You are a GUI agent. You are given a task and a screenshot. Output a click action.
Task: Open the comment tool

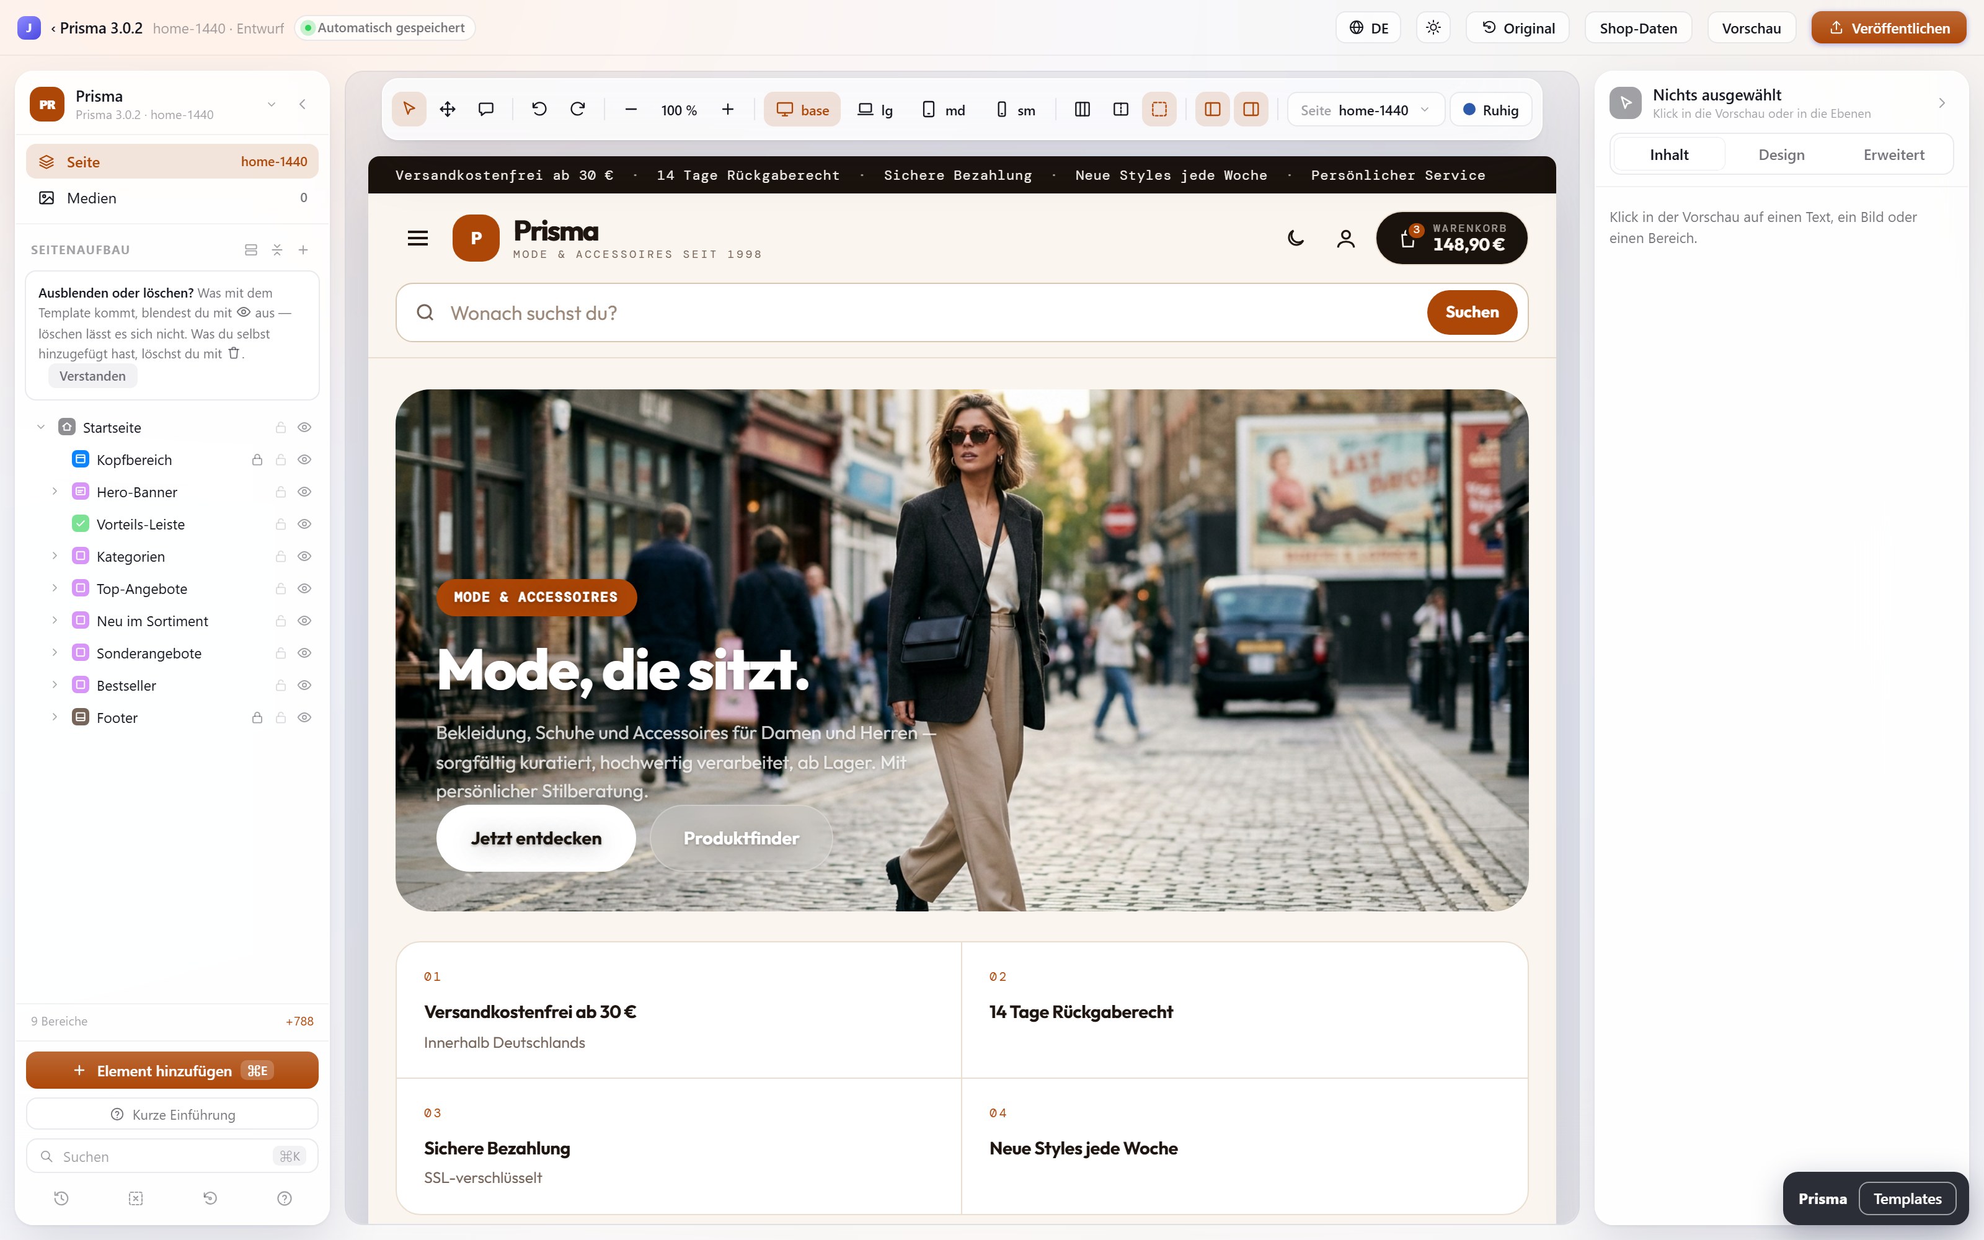[x=486, y=109]
